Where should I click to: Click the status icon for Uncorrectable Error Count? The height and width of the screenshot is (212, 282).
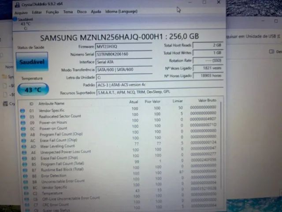pyautogui.click(x=26, y=182)
